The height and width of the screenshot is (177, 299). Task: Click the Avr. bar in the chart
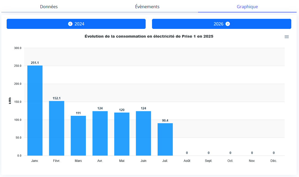pyautogui.click(x=100, y=133)
